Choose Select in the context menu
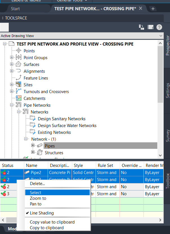The height and width of the screenshot is (234, 170). (x=57, y=192)
